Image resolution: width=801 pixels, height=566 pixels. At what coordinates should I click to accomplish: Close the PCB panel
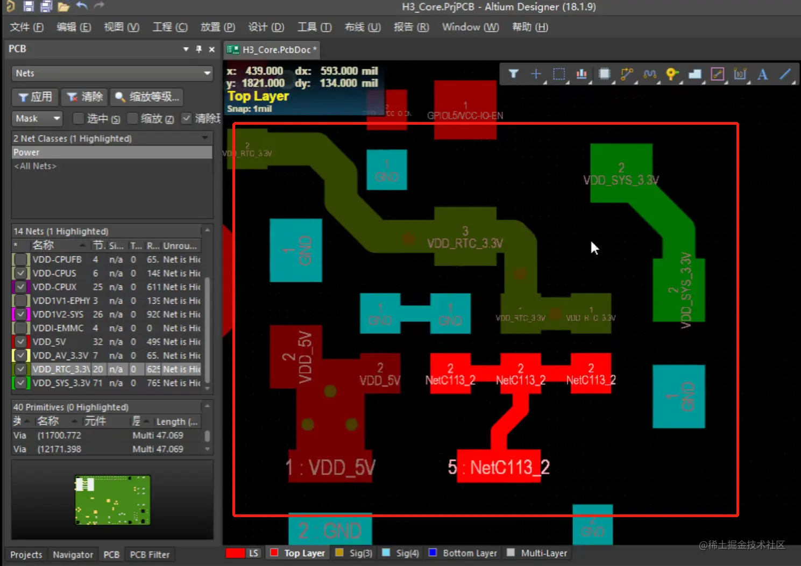(212, 49)
